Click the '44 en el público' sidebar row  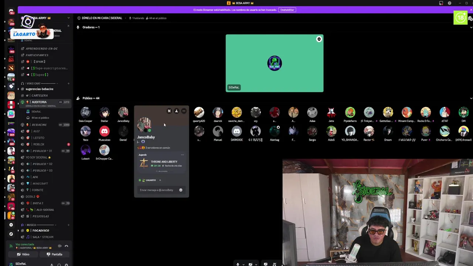[x=40, y=118]
